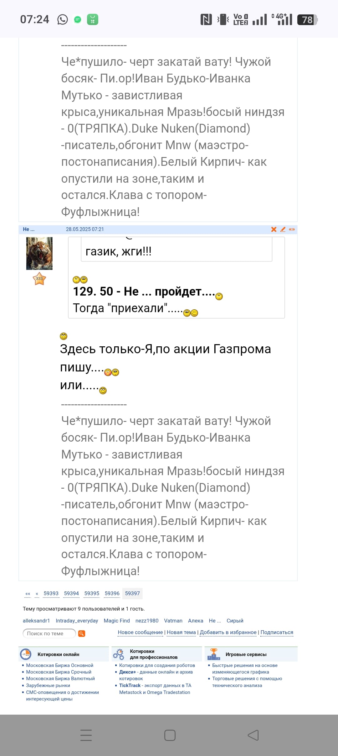338x756 pixels.
Task: Open the tiger avatar of the poster
Action: pos(39,253)
